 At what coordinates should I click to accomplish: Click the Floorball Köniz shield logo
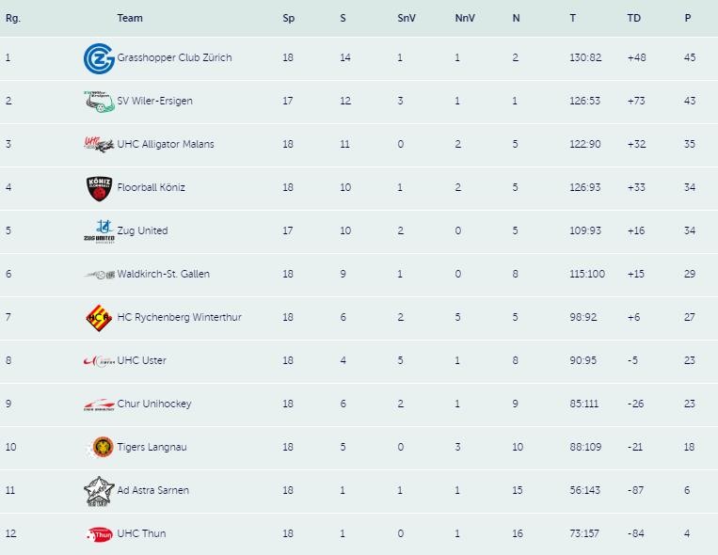98,188
